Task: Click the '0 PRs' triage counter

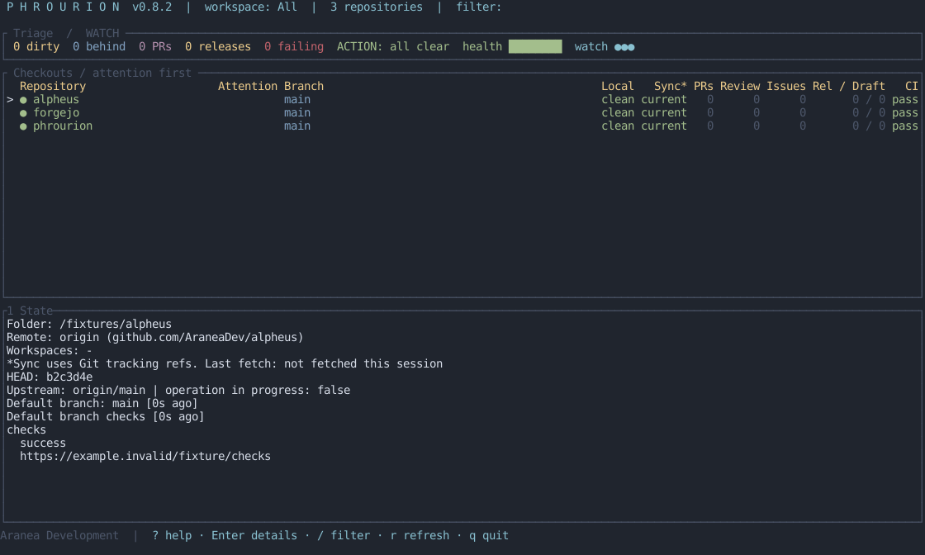Action: [155, 46]
